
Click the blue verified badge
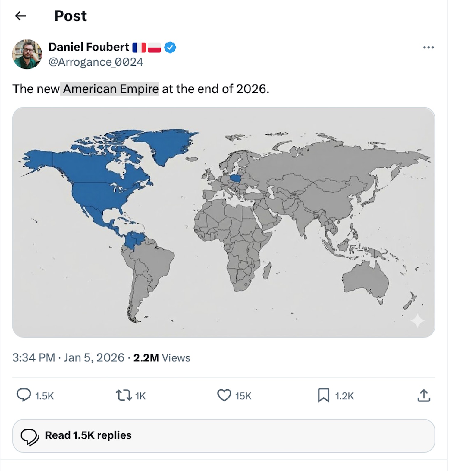click(x=170, y=48)
